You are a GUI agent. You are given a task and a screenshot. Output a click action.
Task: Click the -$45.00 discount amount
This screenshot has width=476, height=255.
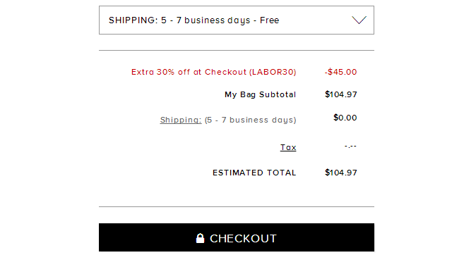point(340,72)
